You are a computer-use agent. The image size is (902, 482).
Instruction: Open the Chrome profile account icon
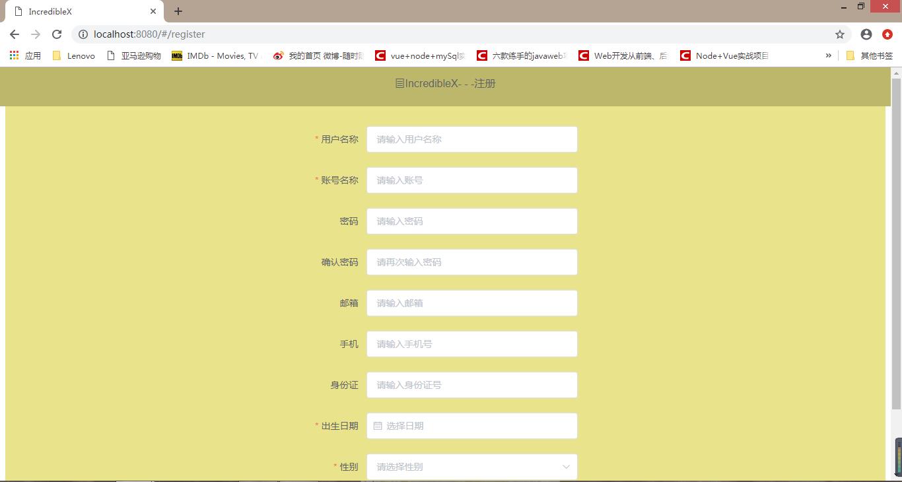[x=866, y=34]
